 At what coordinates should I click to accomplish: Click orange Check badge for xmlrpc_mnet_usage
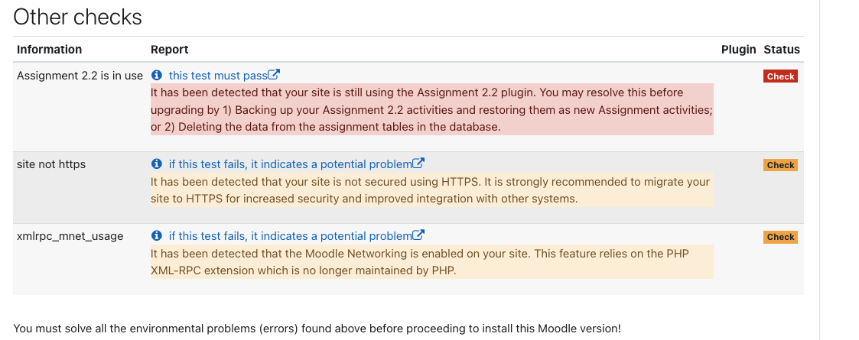pyautogui.click(x=780, y=237)
